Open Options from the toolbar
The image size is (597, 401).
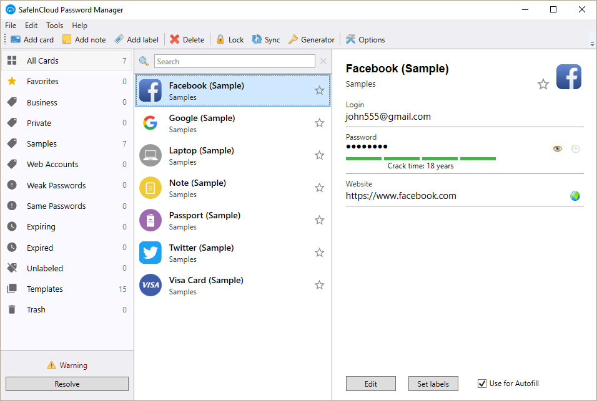(365, 39)
